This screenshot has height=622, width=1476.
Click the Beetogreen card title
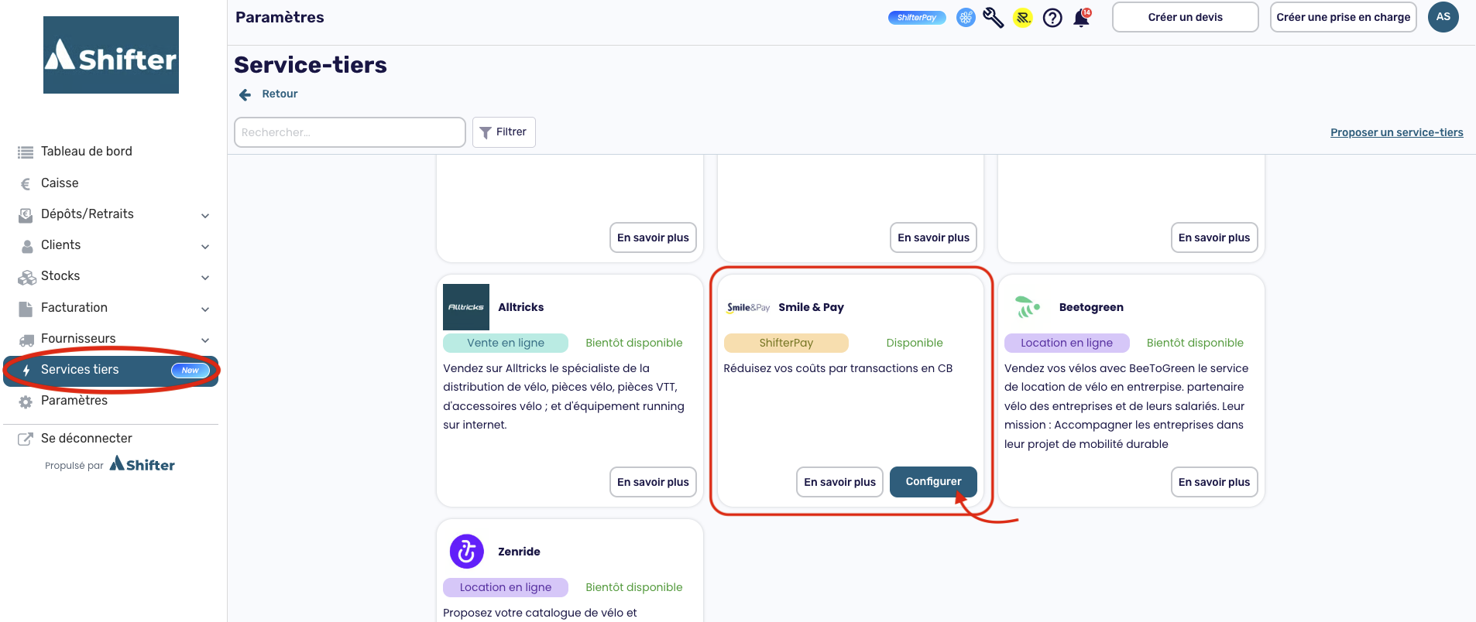point(1091,307)
